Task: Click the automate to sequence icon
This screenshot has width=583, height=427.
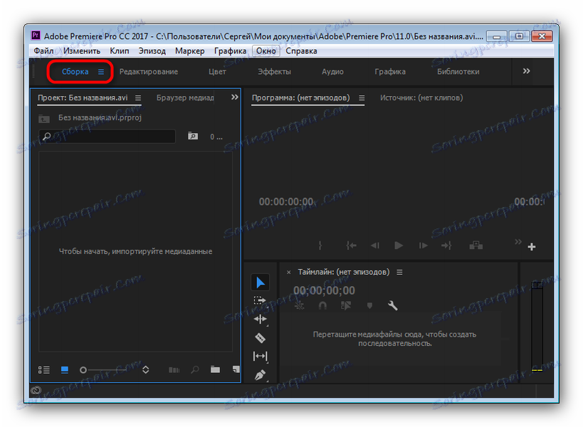Action: (x=174, y=370)
